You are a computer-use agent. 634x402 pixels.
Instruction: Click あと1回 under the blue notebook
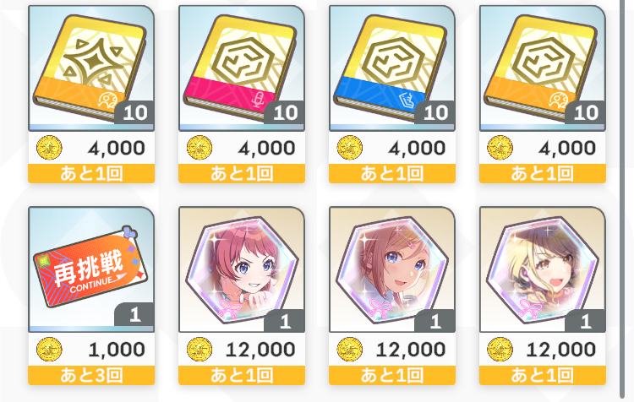[x=392, y=174]
